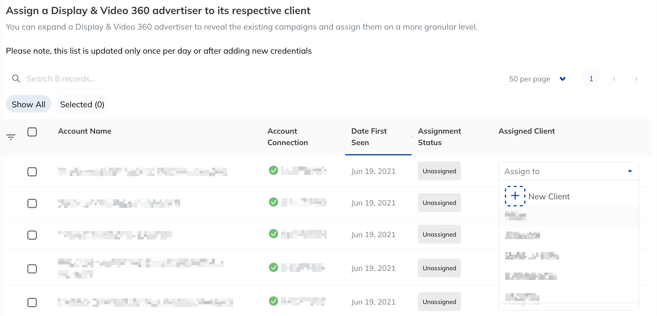Click page number 1
The height and width of the screenshot is (316, 657).
pos(591,79)
